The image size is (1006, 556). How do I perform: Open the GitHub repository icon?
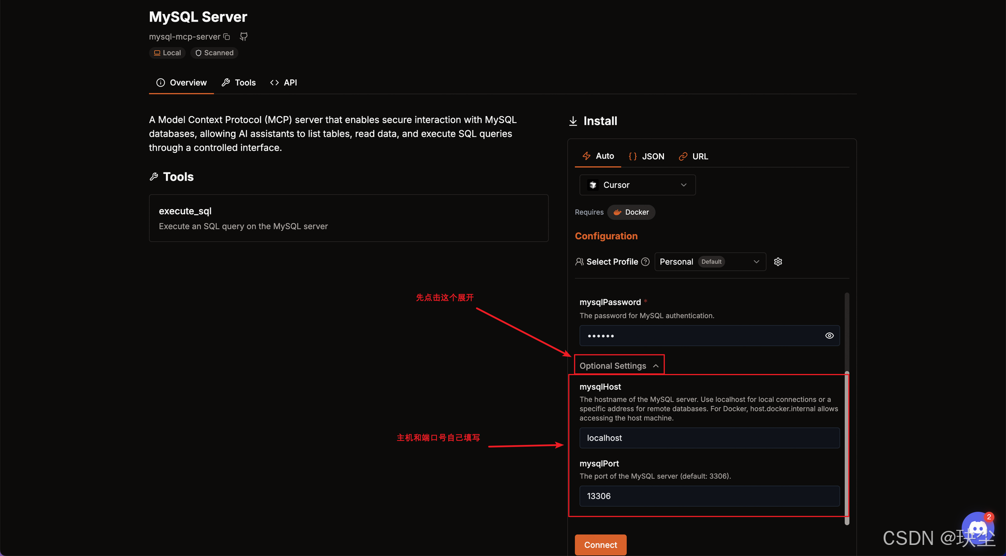[243, 37]
